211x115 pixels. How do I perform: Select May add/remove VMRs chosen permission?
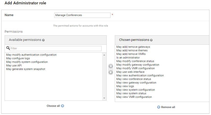click(x=131, y=54)
